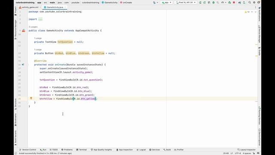The image size is (275, 155).
Task: Click the colorbraintraining project breadcrumb
Action: click(x=25, y=3)
